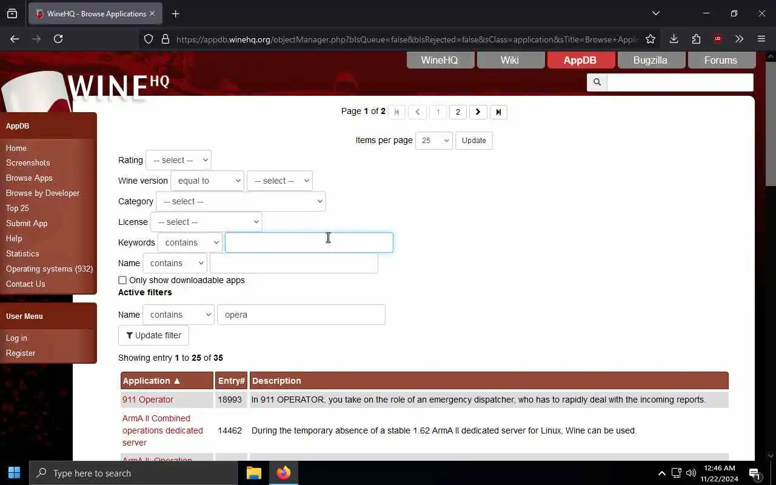
Task: Enable Only show downloadable apps checkbox
Action: tap(122, 280)
